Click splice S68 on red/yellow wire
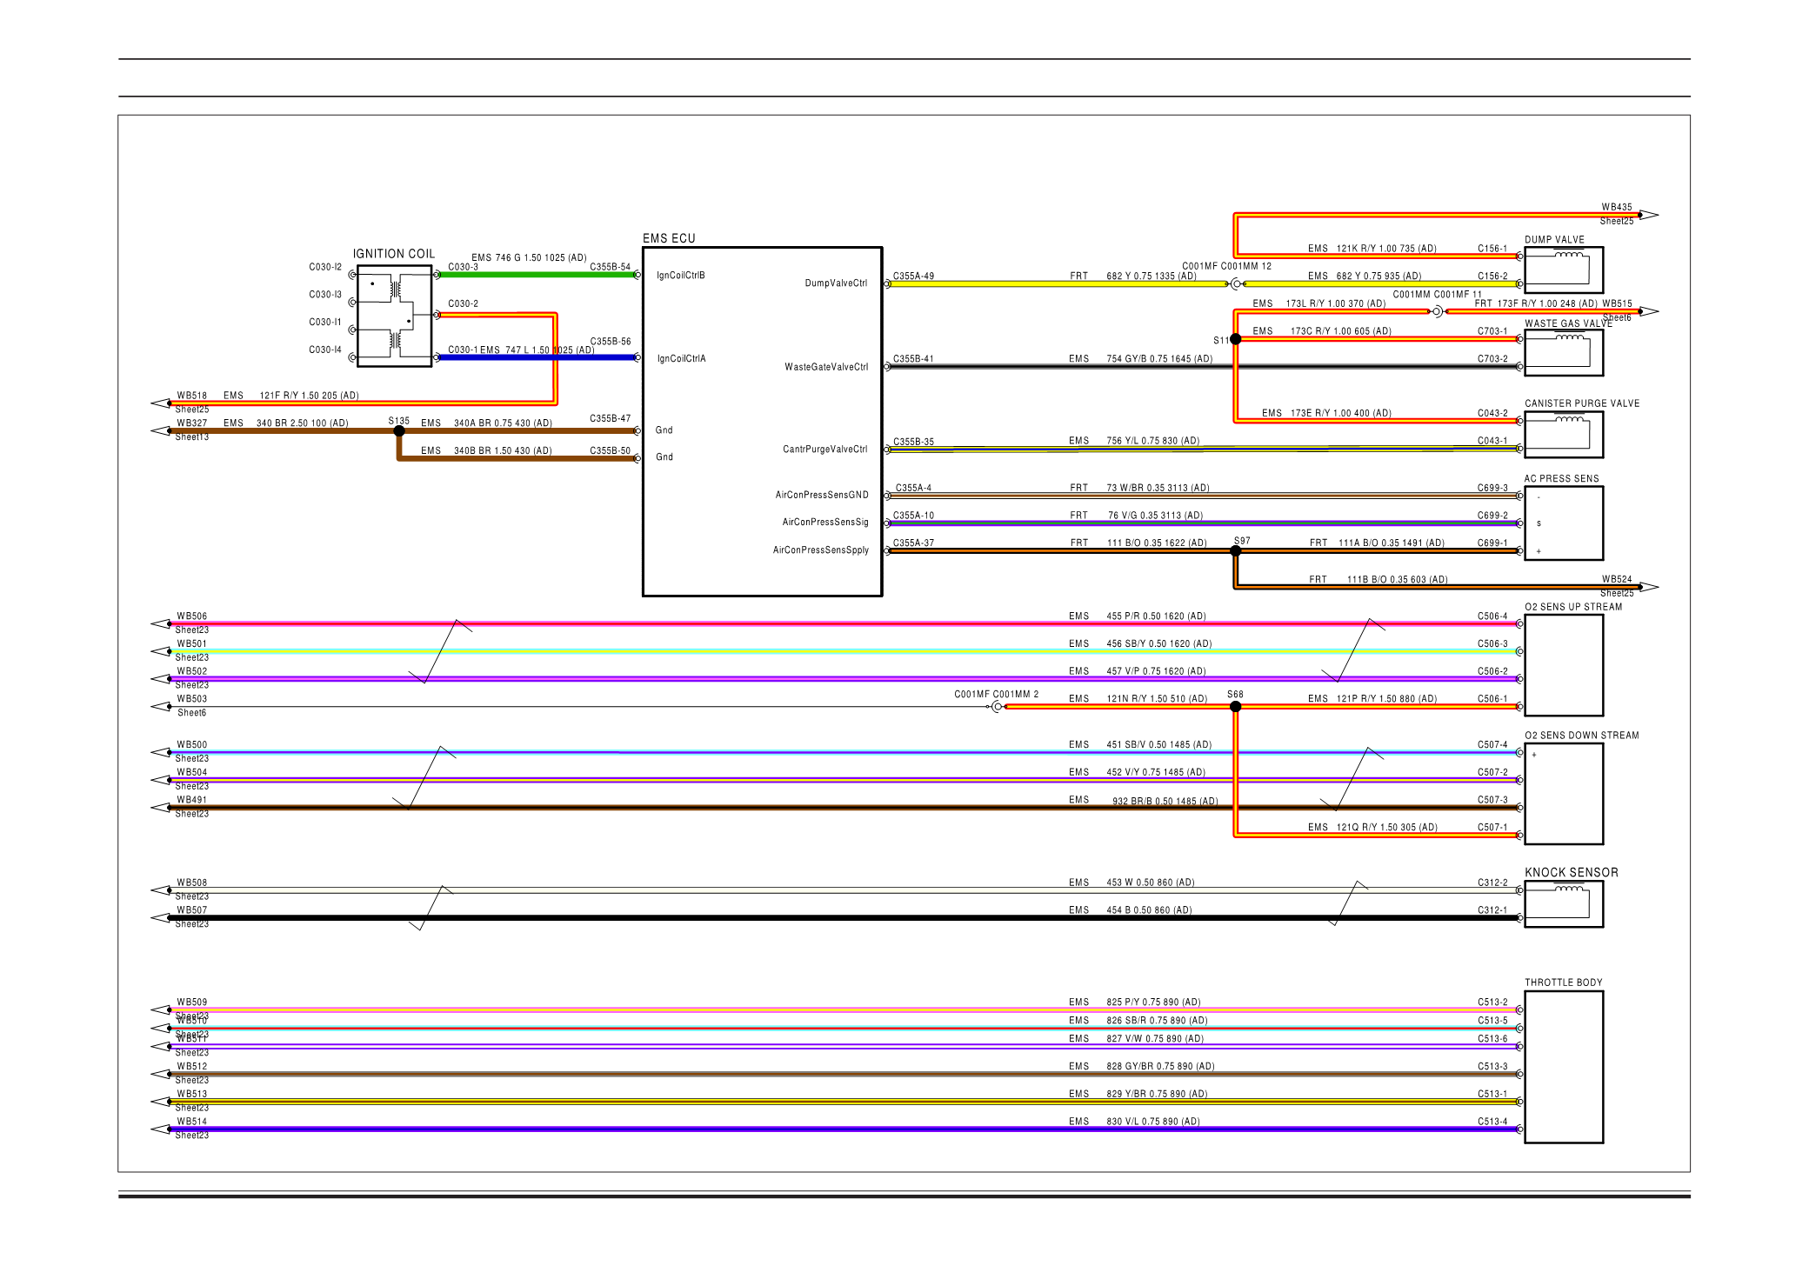1809x1279 pixels. click(x=1235, y=707)
